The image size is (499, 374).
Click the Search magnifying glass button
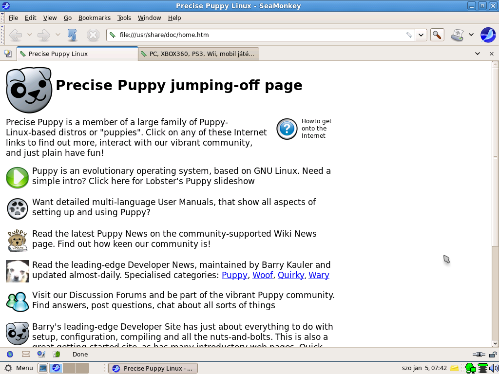437,35
